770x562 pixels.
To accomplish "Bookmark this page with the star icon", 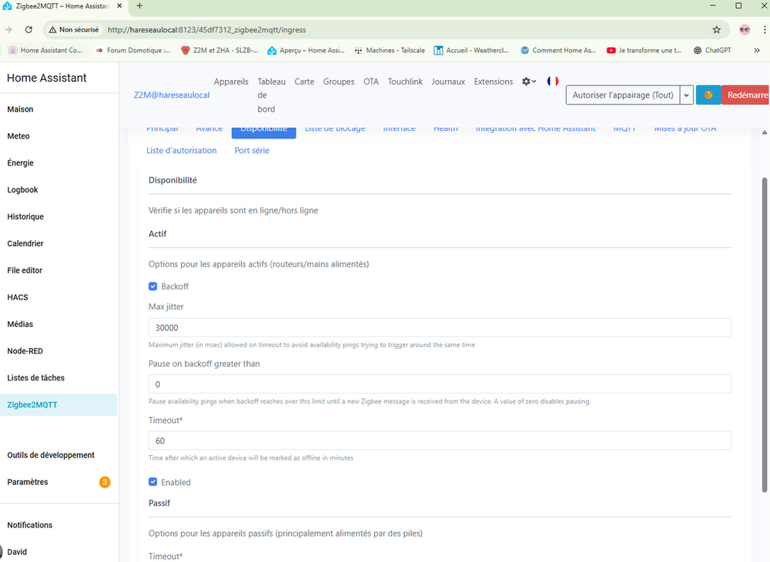I will (716, 29).
